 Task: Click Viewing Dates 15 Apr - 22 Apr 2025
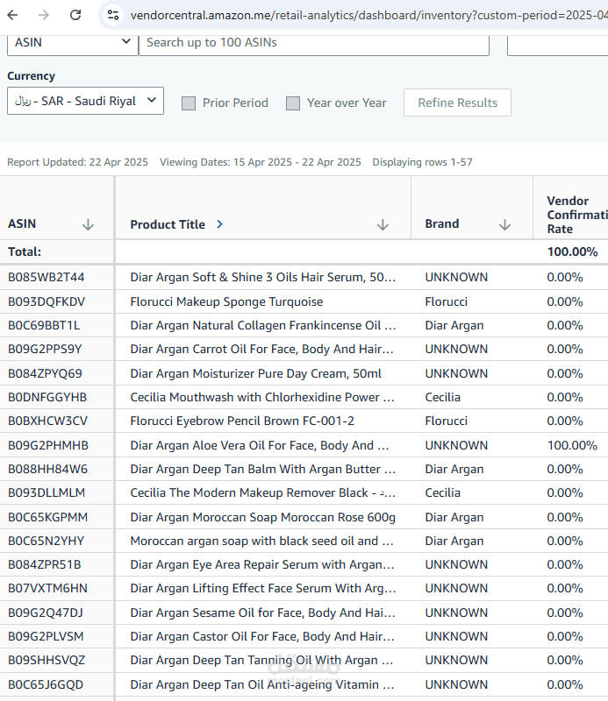[260, 162]
